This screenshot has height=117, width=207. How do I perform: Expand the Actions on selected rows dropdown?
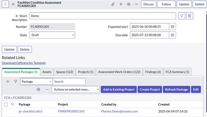[76, 89]
